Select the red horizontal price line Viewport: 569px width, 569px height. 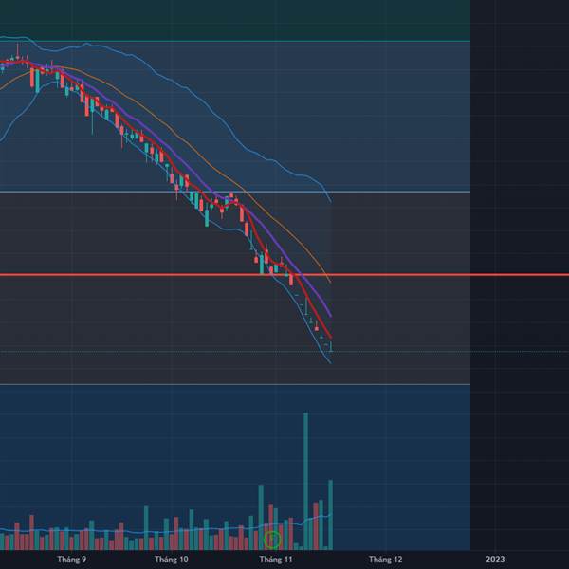click(284, 275)
